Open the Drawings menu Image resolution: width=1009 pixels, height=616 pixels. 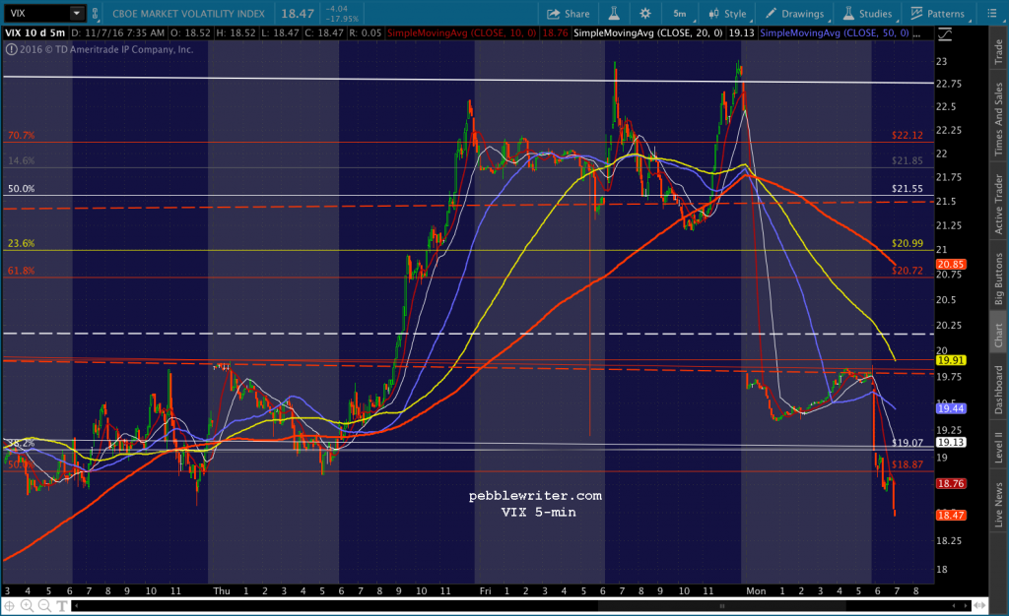(x=795, y=14)
